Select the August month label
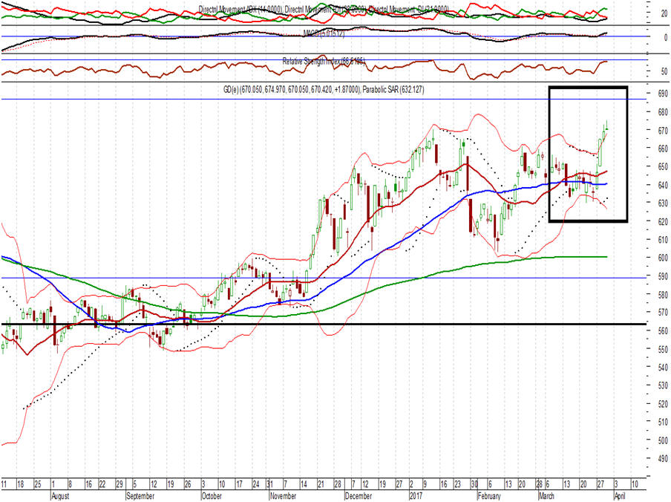The image size is (671, 502). (60, 496)
